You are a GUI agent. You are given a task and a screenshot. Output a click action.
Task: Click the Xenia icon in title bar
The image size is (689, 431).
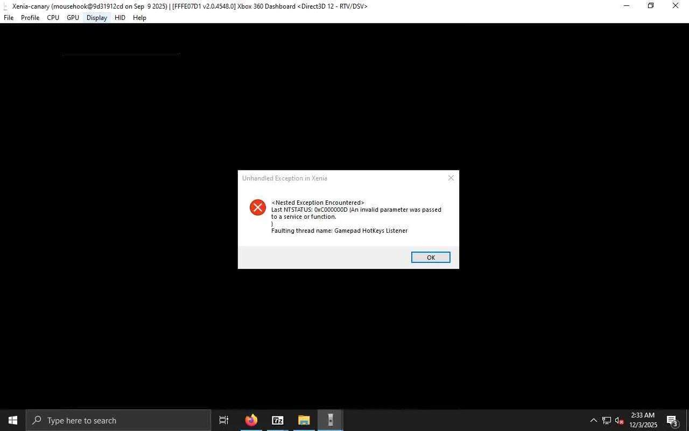click(5, 6)
